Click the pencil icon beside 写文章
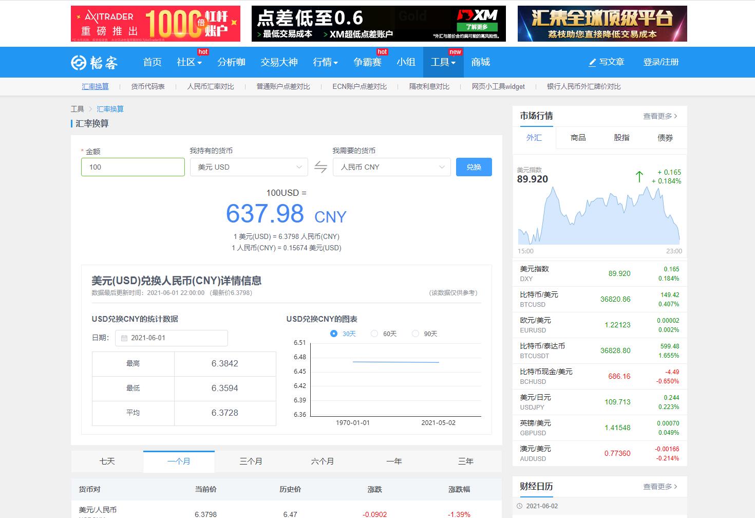755x518 pixels. pyautogui.click(x=592, y=62)
